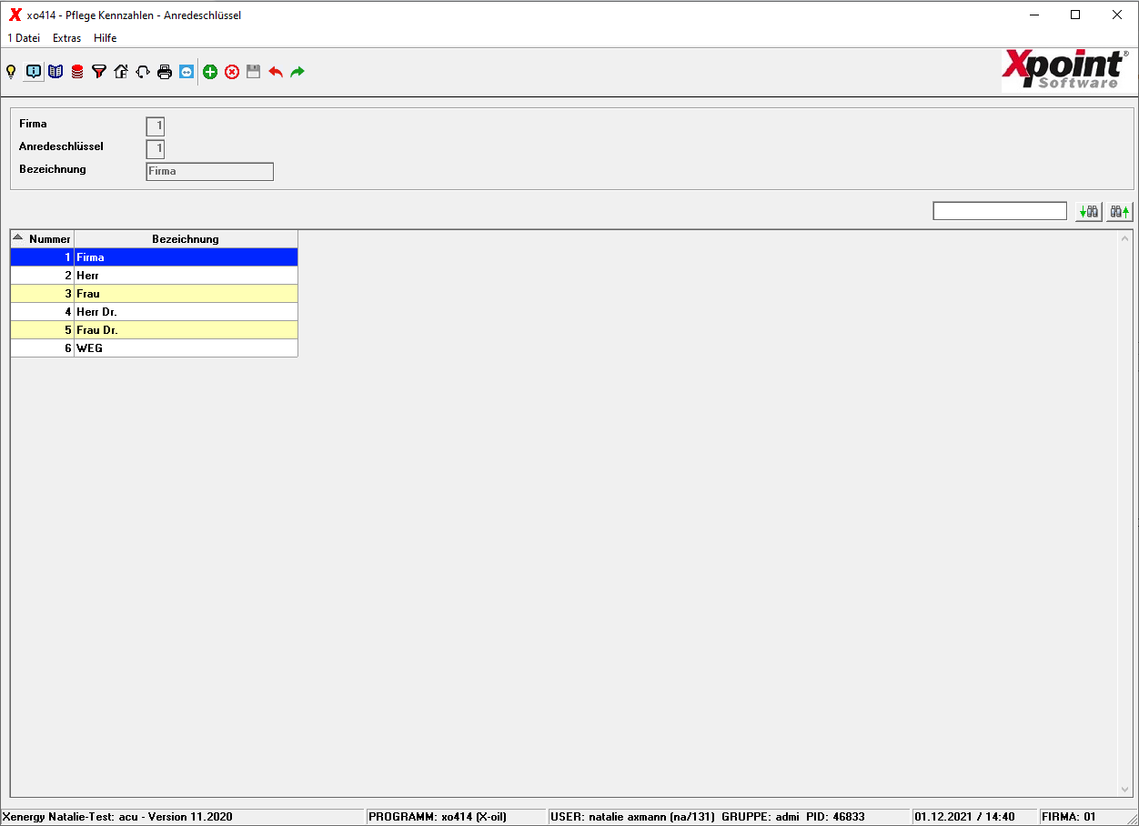
Task: Click the Firma number field
Action: (156, 126)
